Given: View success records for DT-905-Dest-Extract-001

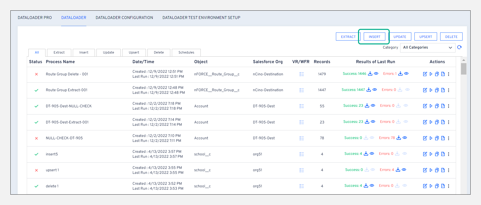Looking at the screenshot, I should 373,122.
